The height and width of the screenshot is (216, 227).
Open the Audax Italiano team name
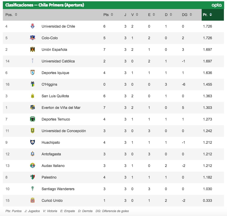pyautogui.click(x=53, y=166)
